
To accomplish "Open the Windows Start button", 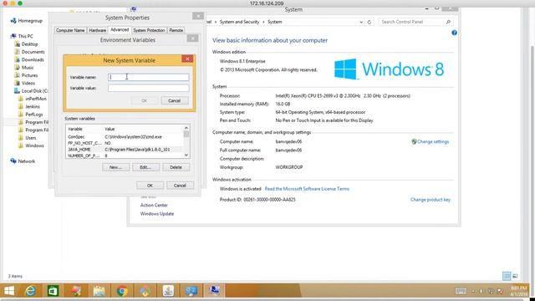I will [x=9, y=291].
